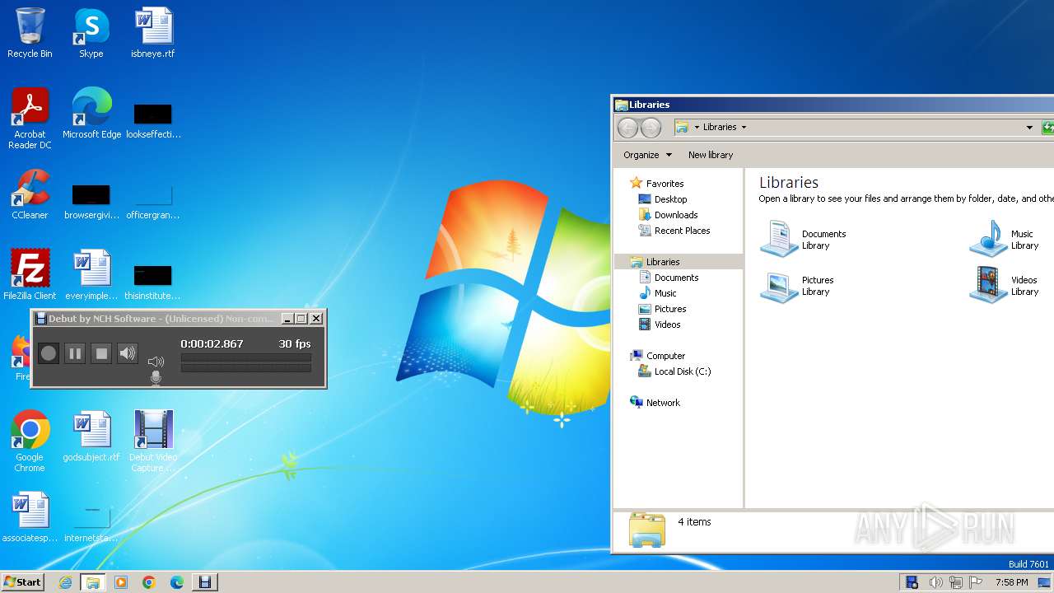Click the root arrow before Libraries in address bar

click(x=697, y=128)
